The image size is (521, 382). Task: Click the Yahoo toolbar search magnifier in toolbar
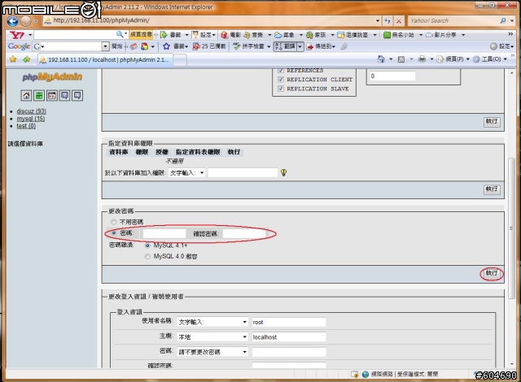tap(120, 34)
